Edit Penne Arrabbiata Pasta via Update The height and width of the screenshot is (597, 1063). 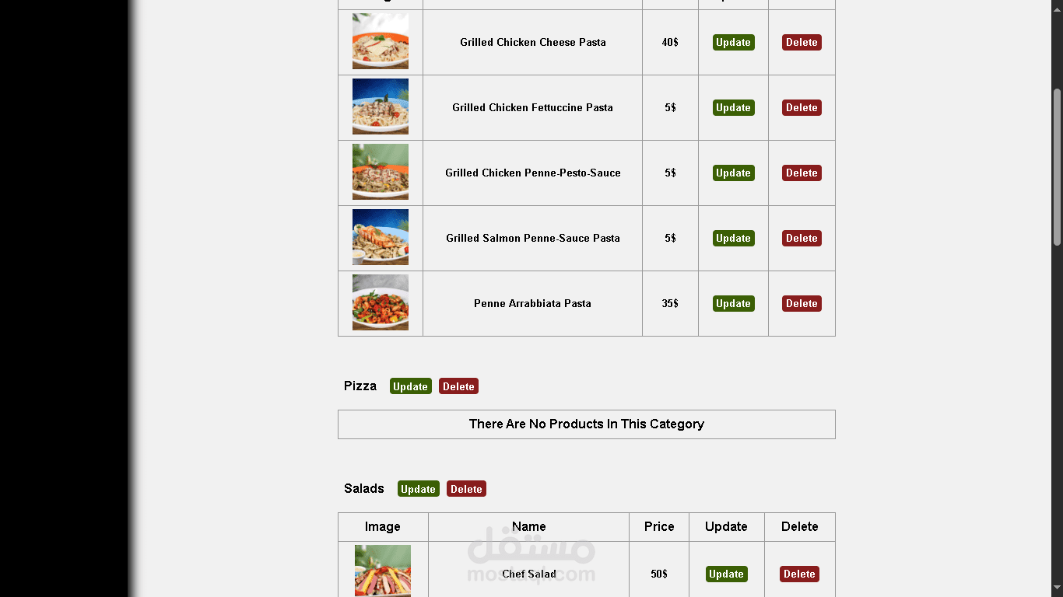733,304
